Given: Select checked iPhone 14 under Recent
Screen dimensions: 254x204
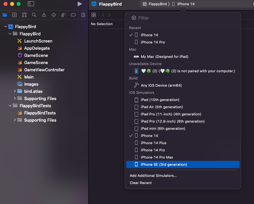Looking at the screenshot, I should (x=183, y=35).
